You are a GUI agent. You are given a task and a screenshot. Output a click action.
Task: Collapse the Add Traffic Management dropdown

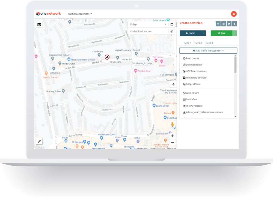pyautogui.click(x=208, y=51)
